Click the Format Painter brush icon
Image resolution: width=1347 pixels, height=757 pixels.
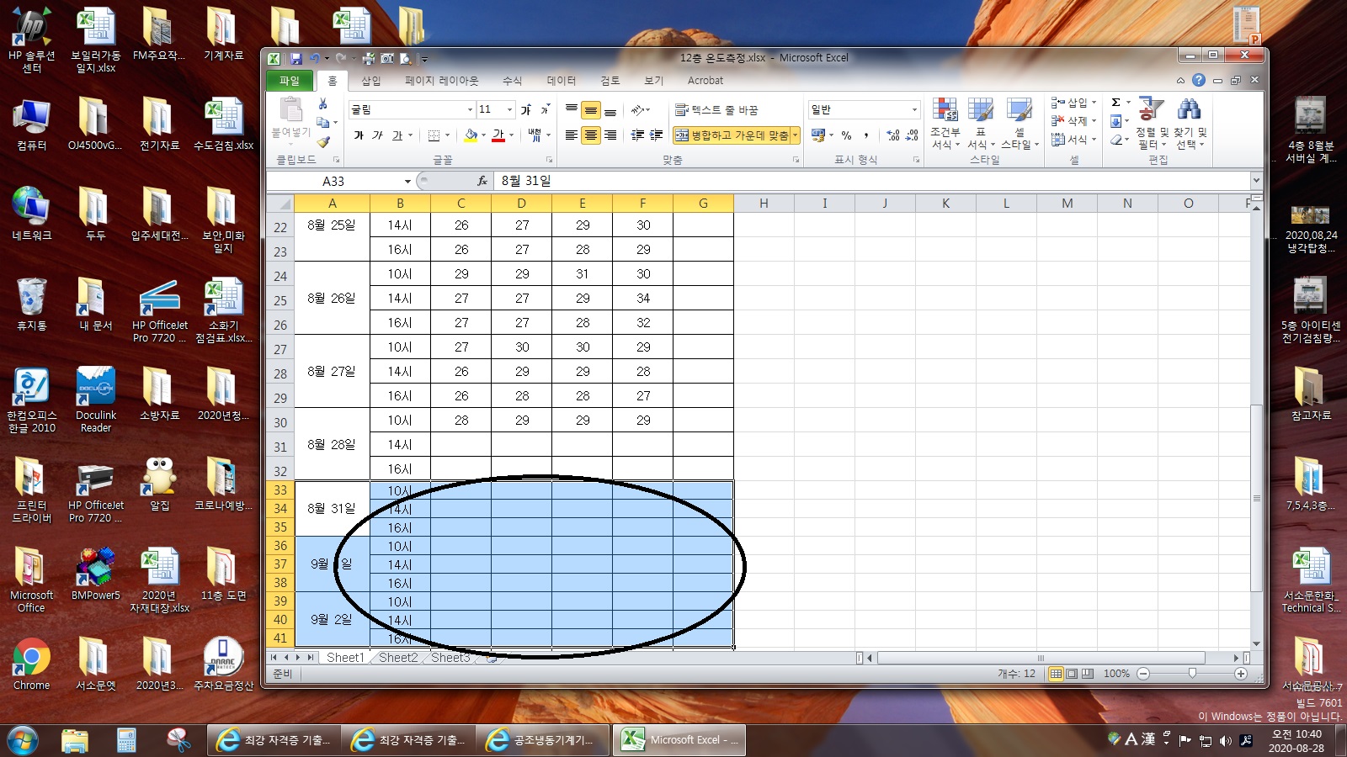coord(322,141)
